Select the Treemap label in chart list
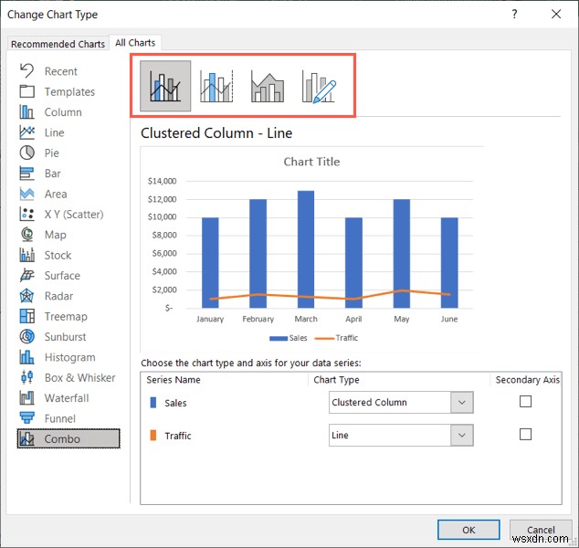Image resolution: width=579 pixels, height=548 pixels. coord(66,316)
